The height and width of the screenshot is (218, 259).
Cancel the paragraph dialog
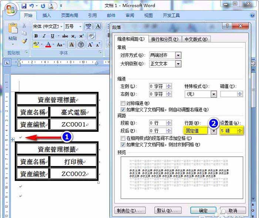click(x=233, y=211)
